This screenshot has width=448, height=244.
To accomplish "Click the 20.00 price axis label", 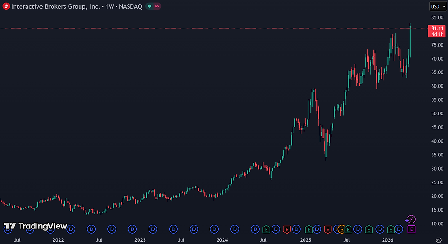I will point(437,196).
